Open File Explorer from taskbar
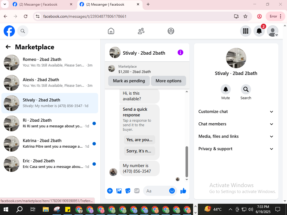The width and height of the screenshot is (287, 215). (46, 209)
